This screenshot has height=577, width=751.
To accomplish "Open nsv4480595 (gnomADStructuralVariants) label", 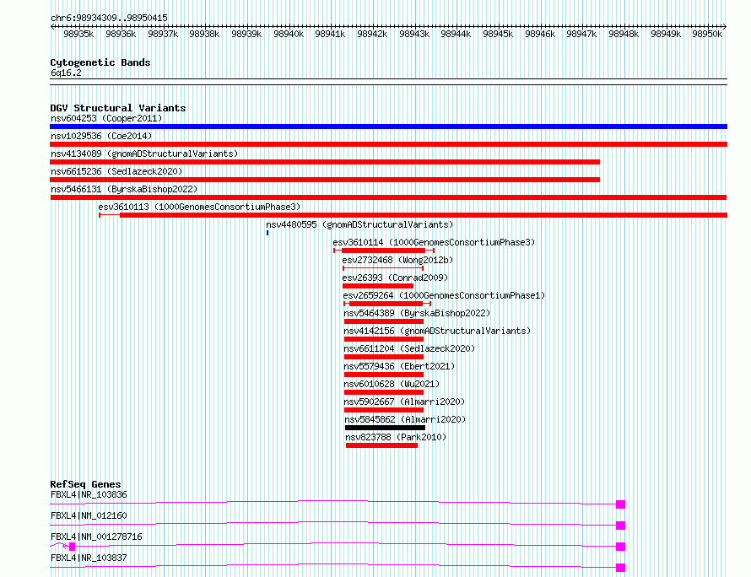I will coord(359,224).
